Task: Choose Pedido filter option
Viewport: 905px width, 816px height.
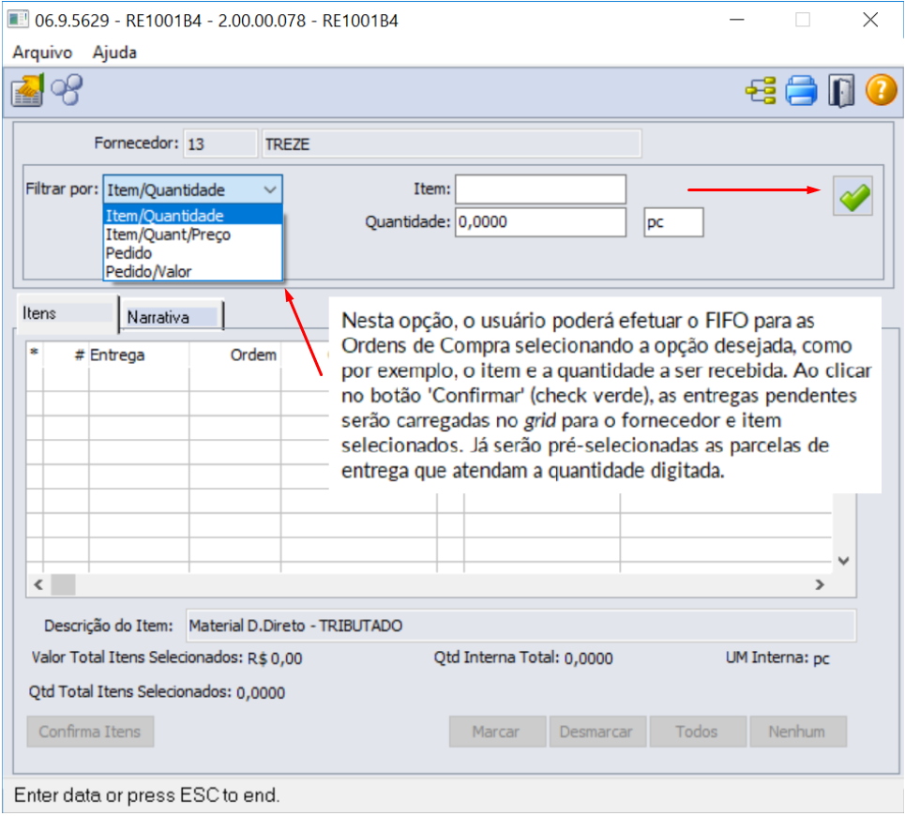Action: click(193, 252)
